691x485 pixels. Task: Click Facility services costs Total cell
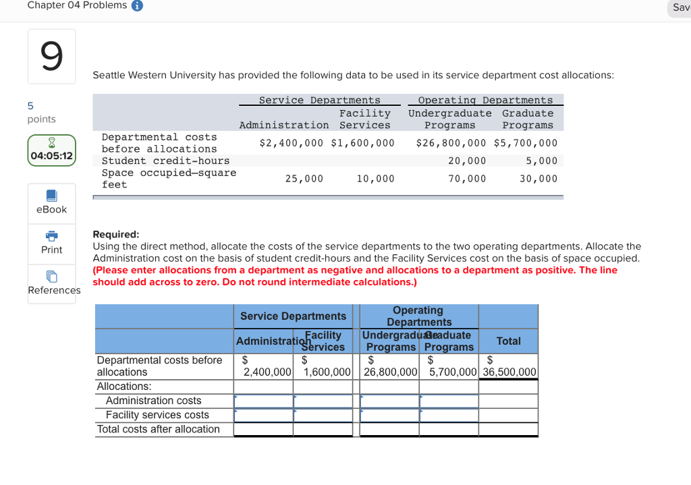507,415
